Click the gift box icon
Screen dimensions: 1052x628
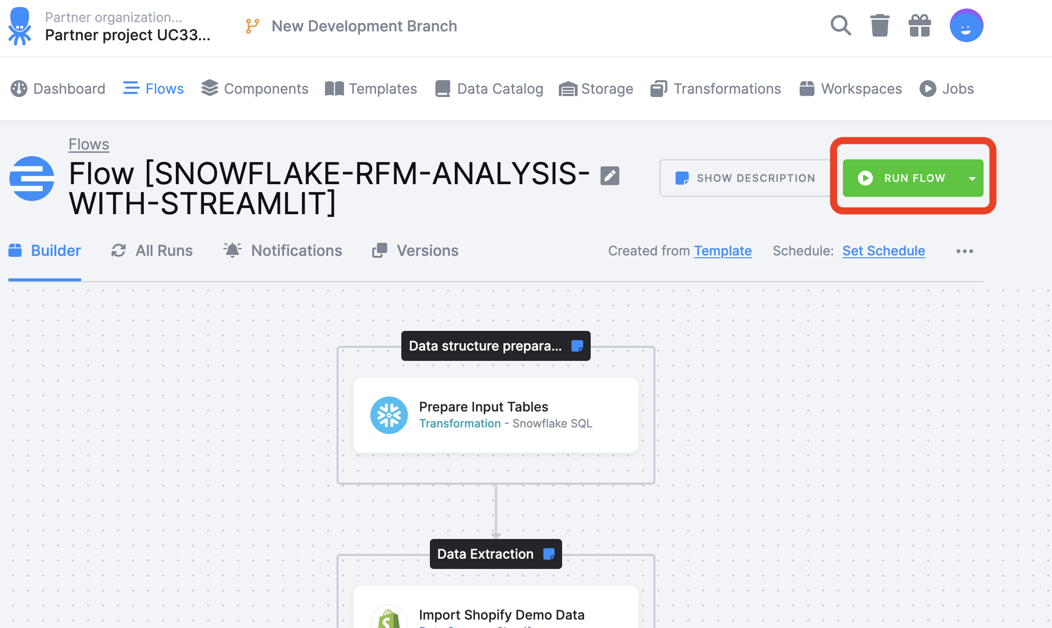click(920, 25)
